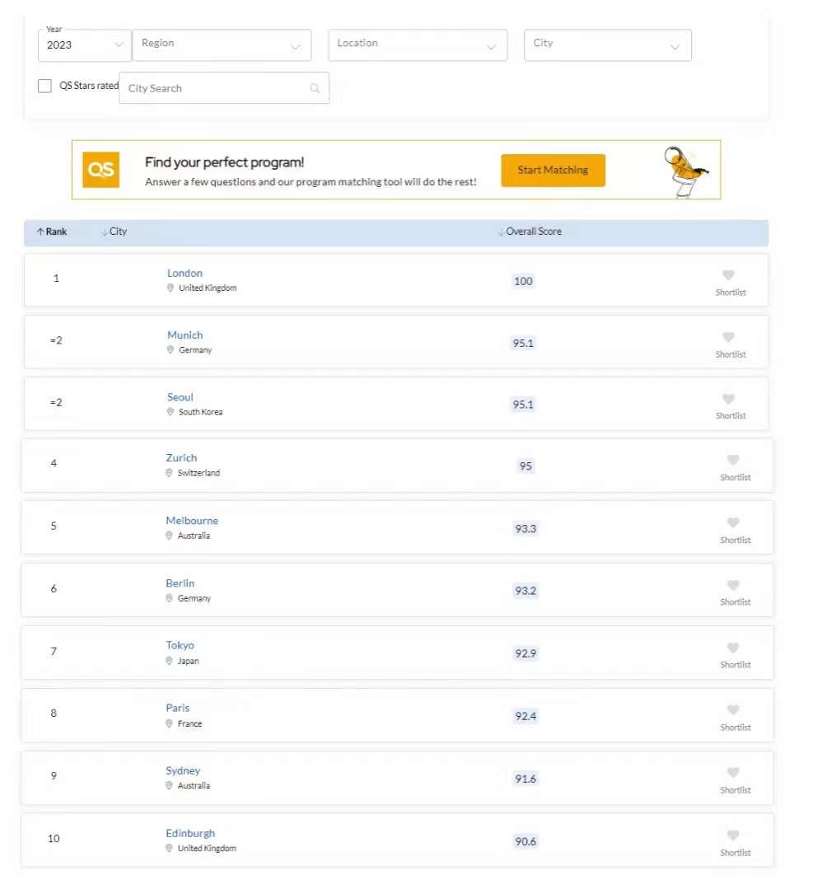The image size is (822, 894).
Task: Open the Paris city link
Action: tap(177, 708)
